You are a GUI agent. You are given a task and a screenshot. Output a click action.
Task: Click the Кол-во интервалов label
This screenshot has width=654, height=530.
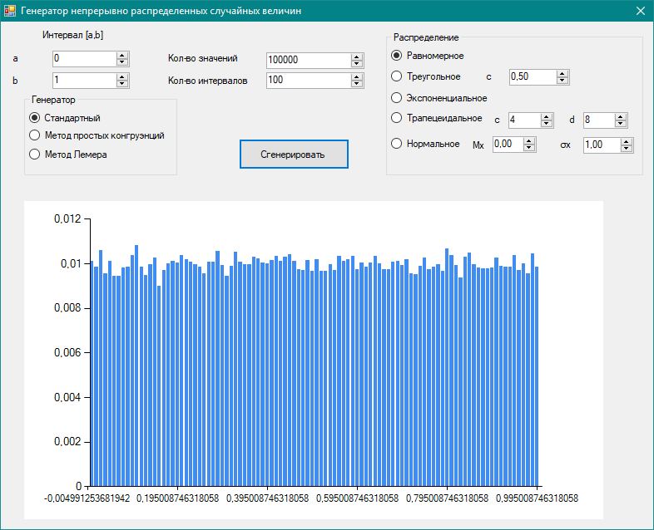tap(208, 81)
